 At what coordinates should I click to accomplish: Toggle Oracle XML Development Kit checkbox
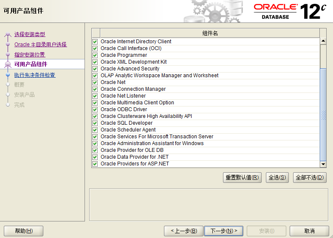coord(95,62)
